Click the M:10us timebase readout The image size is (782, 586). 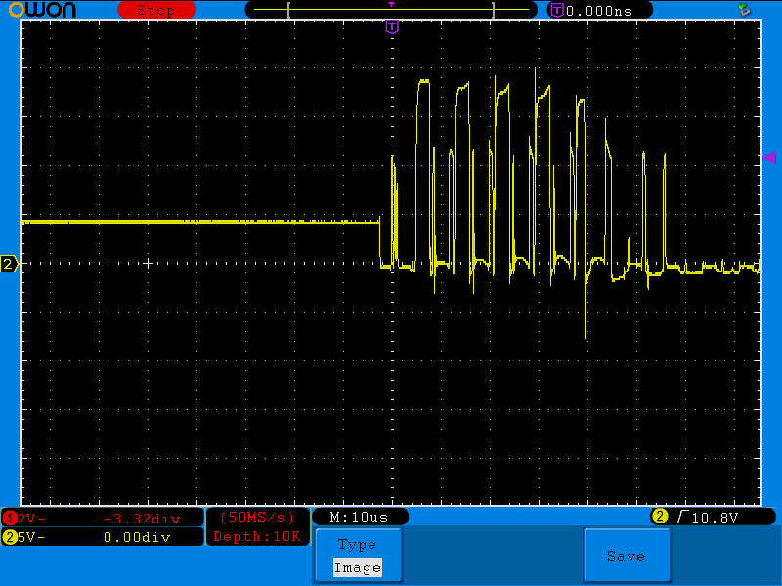359,517
